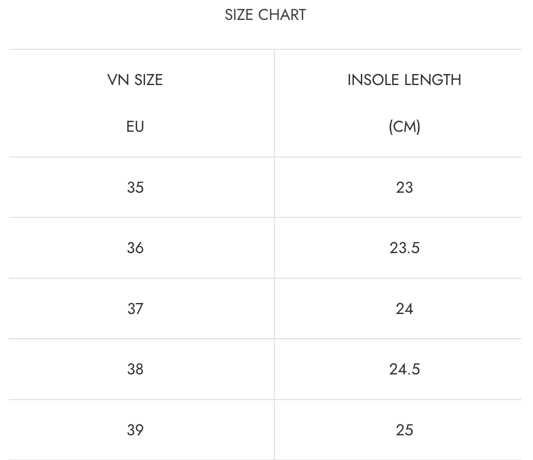
Task: Choose the EU size 38 cell
Action: pos(135,369)
